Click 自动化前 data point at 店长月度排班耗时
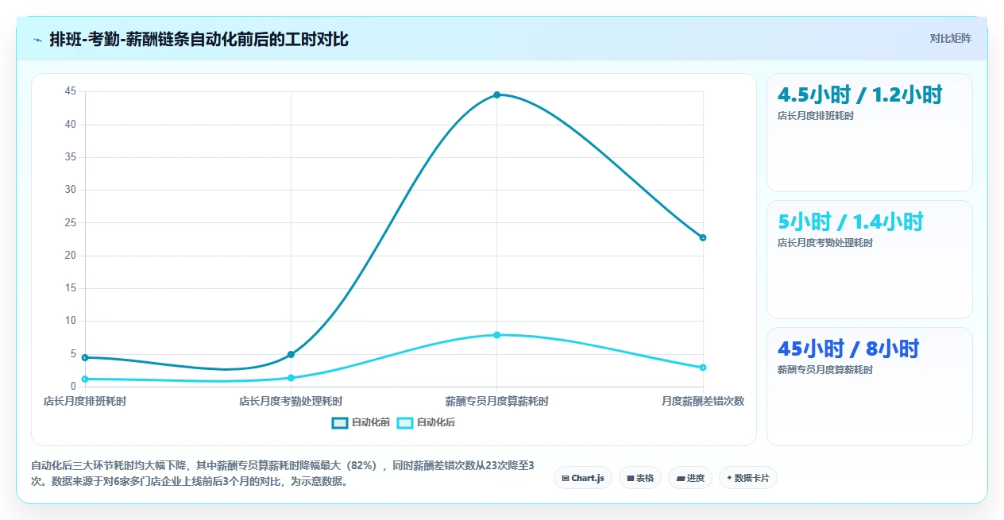Screen dimensions: 1004x520 click(x=85, y=357)
